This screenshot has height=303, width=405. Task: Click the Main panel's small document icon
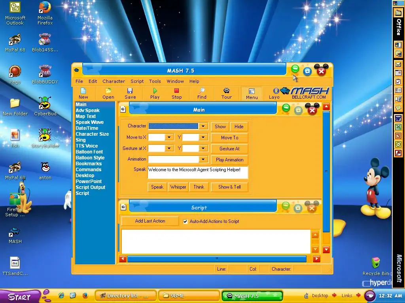(123, 109)
